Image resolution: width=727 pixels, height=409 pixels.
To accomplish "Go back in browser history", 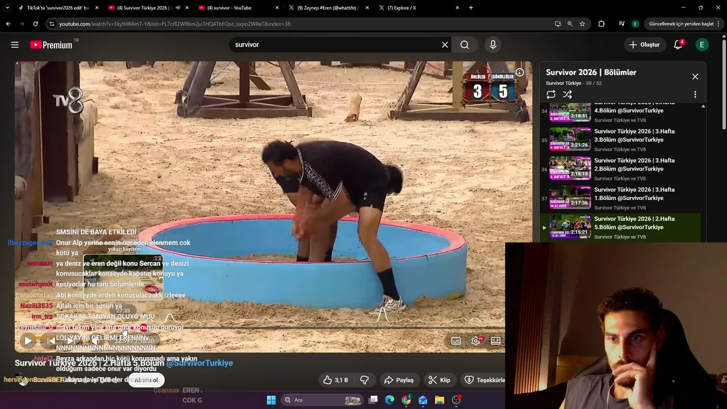I will coord(8,24).
